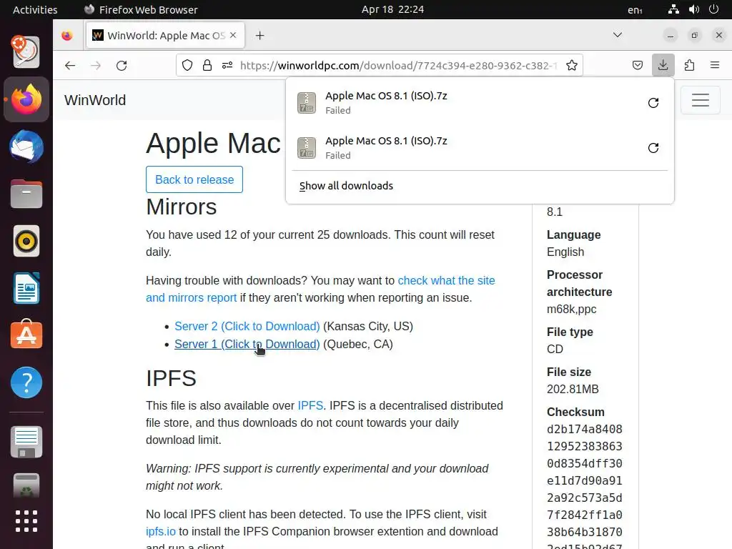Click the browser Forward arrow

point(96,65)
